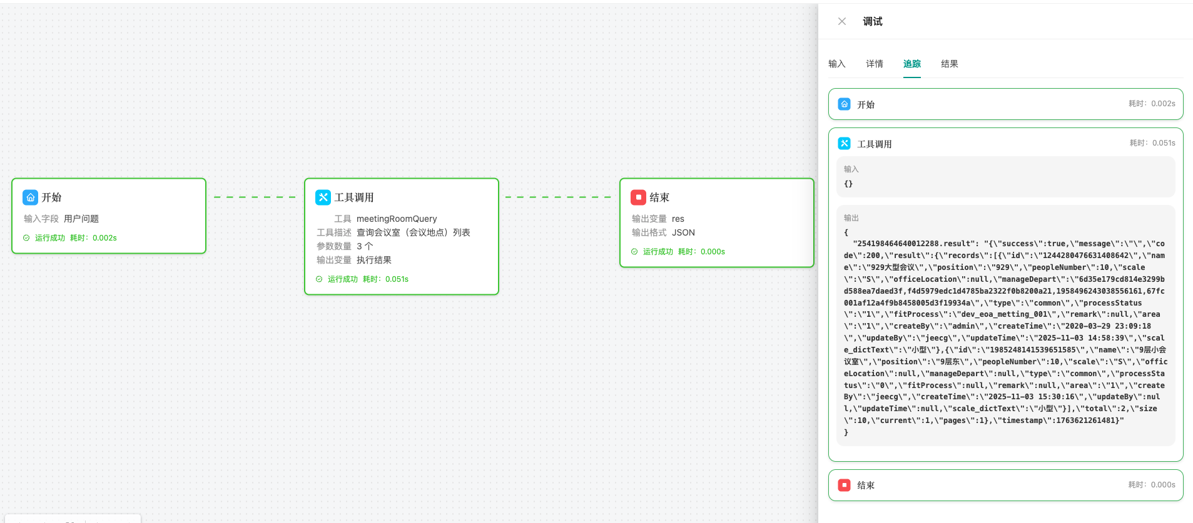The width and height of the screenshot is (1193, 523).
Task: Click the trace output JSON text block
Action: (1005, 331)
